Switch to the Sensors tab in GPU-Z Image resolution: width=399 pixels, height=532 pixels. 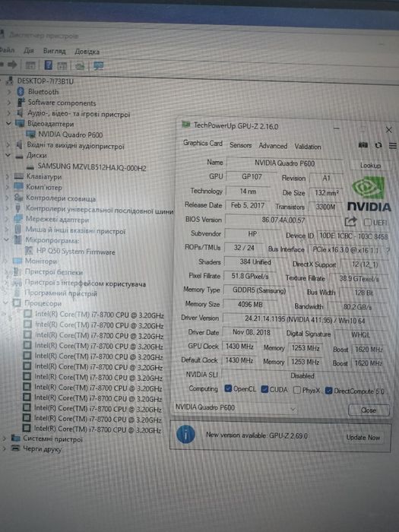point(241,145)
